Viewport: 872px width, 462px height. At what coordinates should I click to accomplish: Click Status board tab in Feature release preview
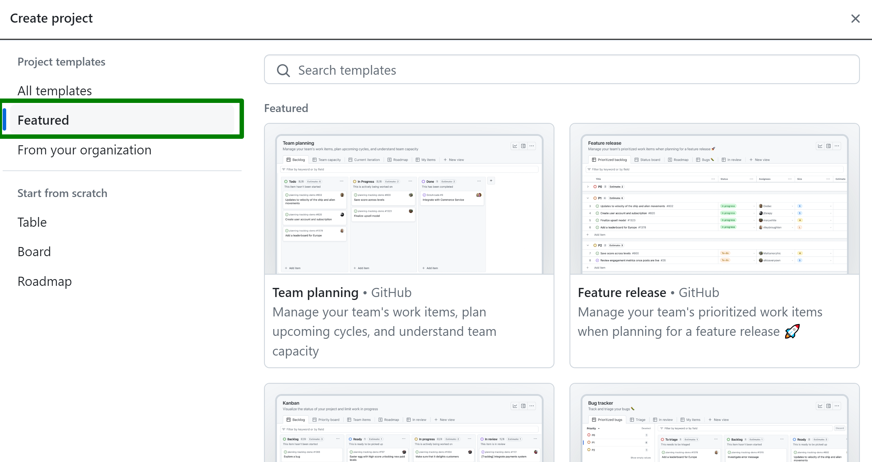[x=647, y=160]
